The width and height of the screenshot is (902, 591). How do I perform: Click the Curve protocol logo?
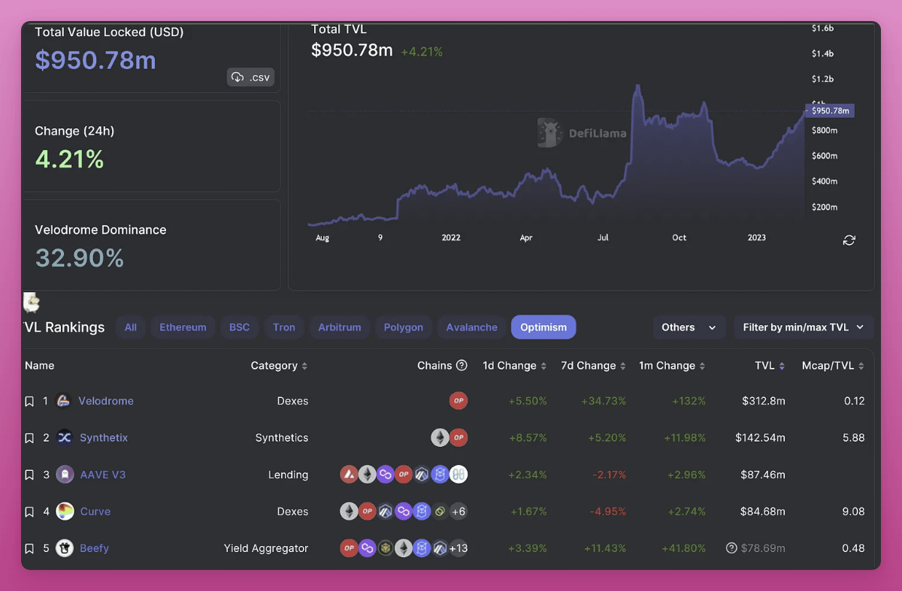pos(65,511)
